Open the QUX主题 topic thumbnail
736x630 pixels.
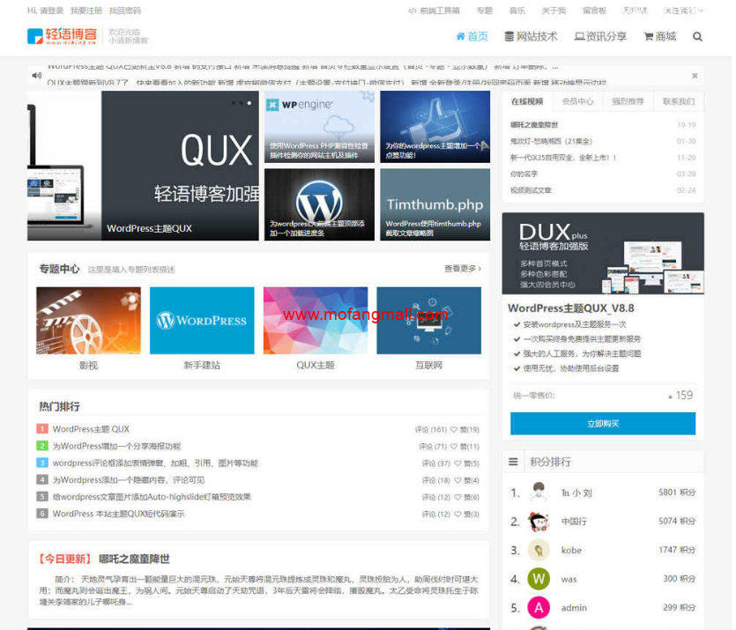(316, 321)
